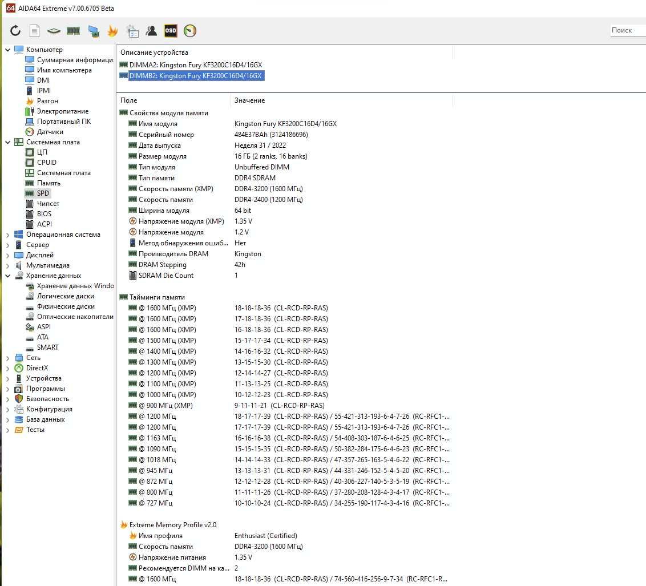
Task: Select Суммарная информация in the tree
Action: (75, 60)
